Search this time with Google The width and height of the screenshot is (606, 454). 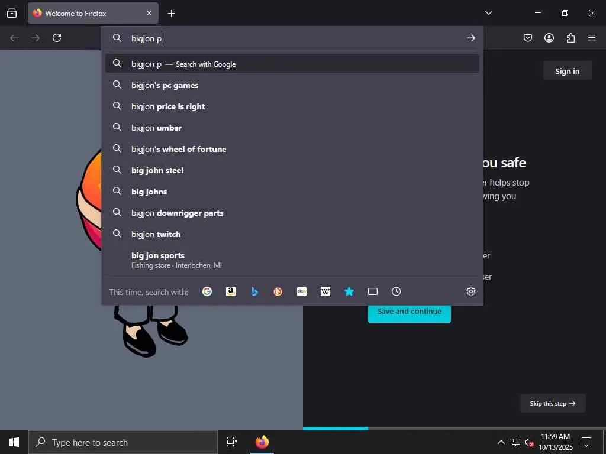(207, 291)
